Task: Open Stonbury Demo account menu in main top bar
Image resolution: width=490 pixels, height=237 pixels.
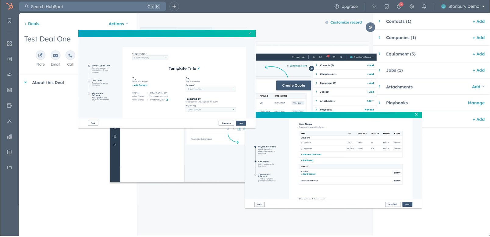Action: [463, 6]
